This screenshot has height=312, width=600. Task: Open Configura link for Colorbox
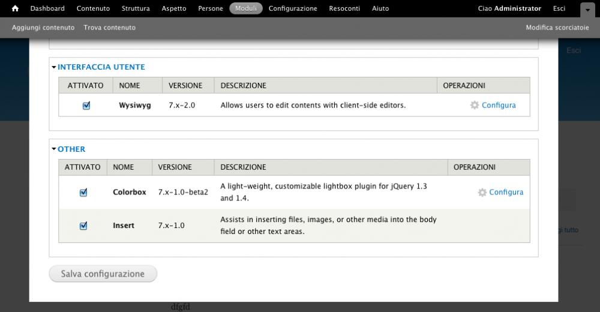(x=506, y=192)
